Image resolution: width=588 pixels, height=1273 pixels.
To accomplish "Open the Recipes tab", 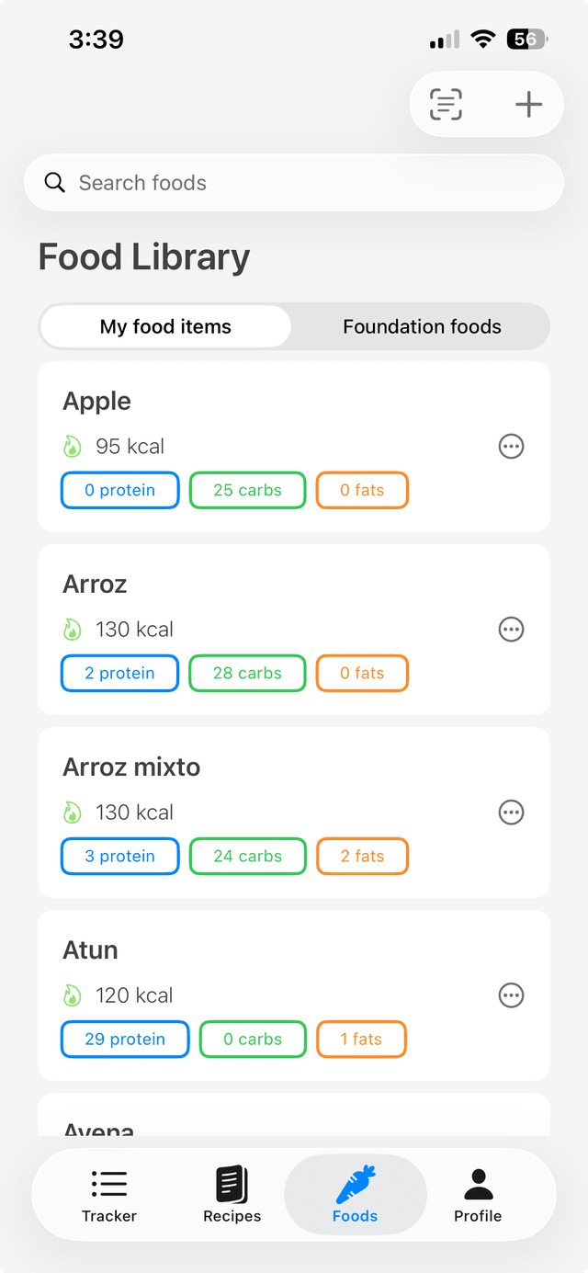I will coord(232,1196).
